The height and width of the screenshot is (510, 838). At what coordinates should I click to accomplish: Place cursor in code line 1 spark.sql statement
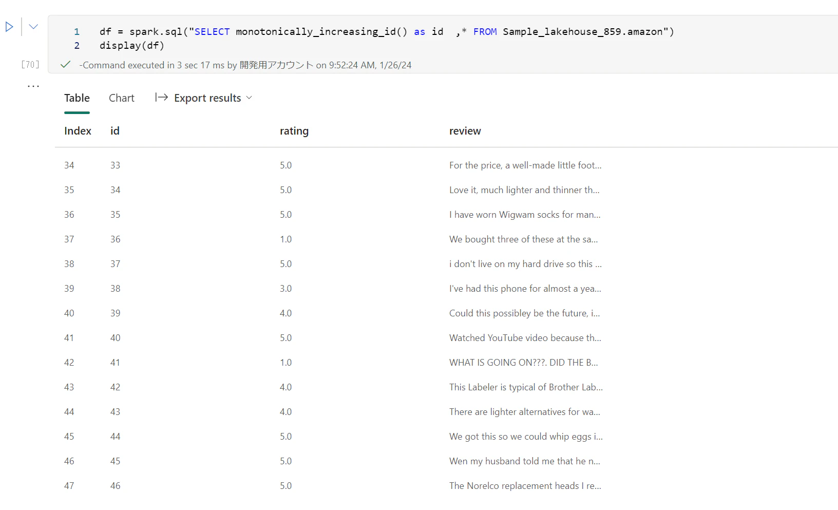387,32
